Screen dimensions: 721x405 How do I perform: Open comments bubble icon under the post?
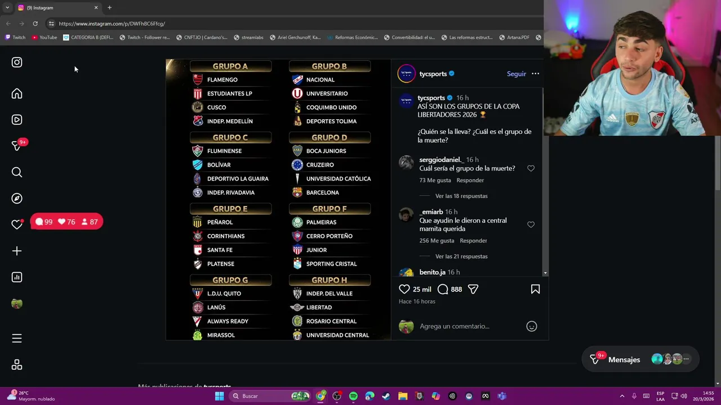coord(443,289)
